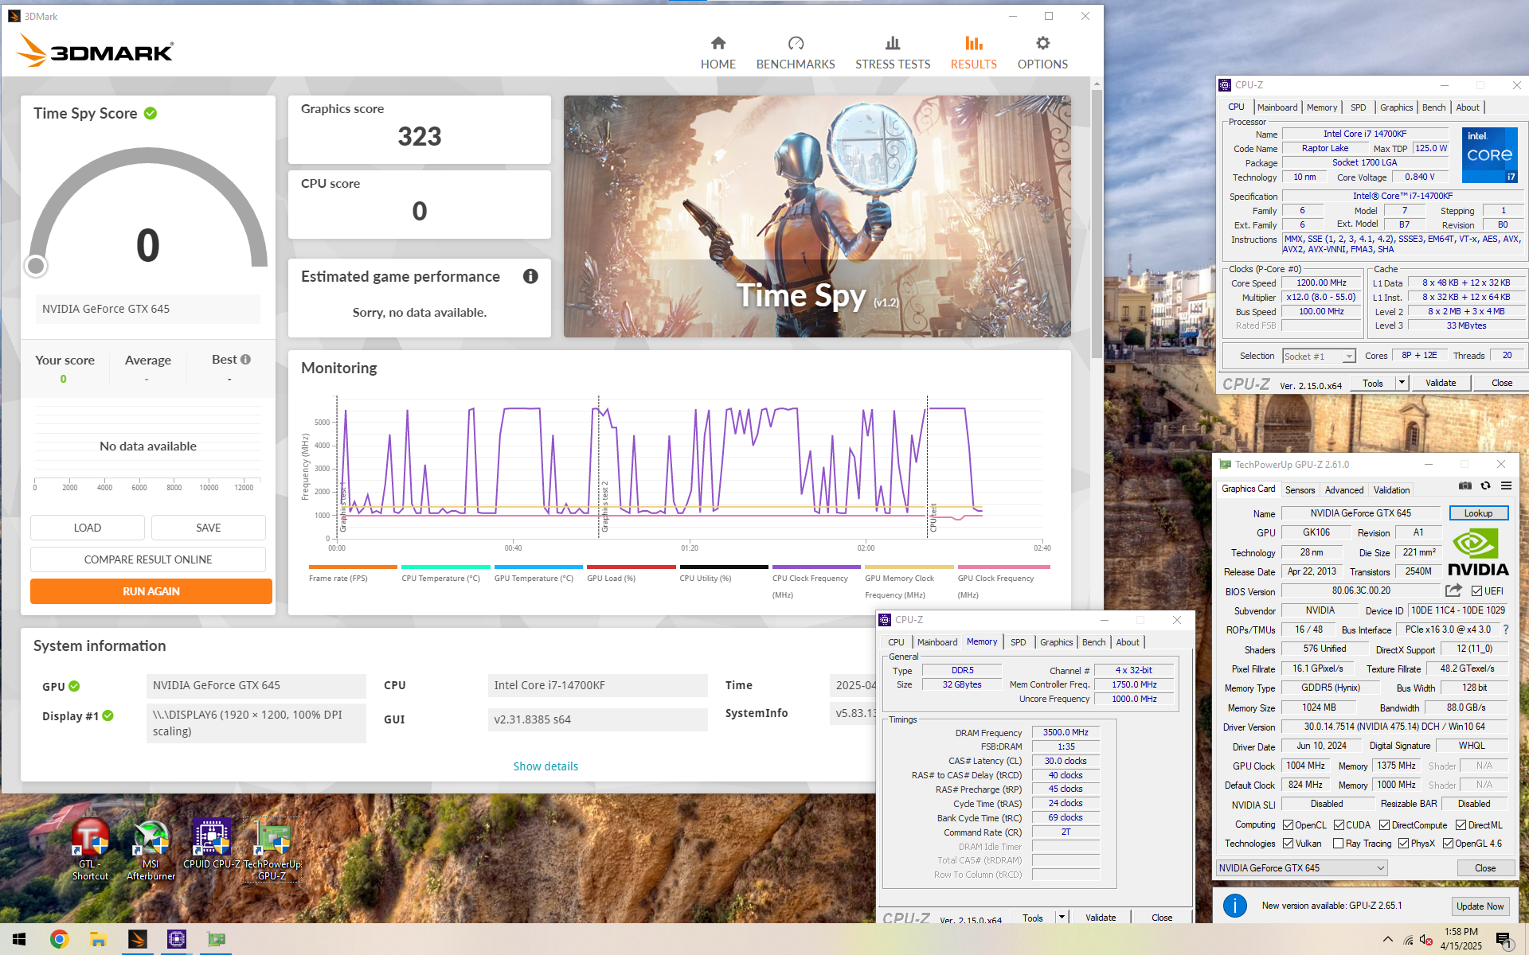Launch Chrome from the taskbar

[59, 939]
